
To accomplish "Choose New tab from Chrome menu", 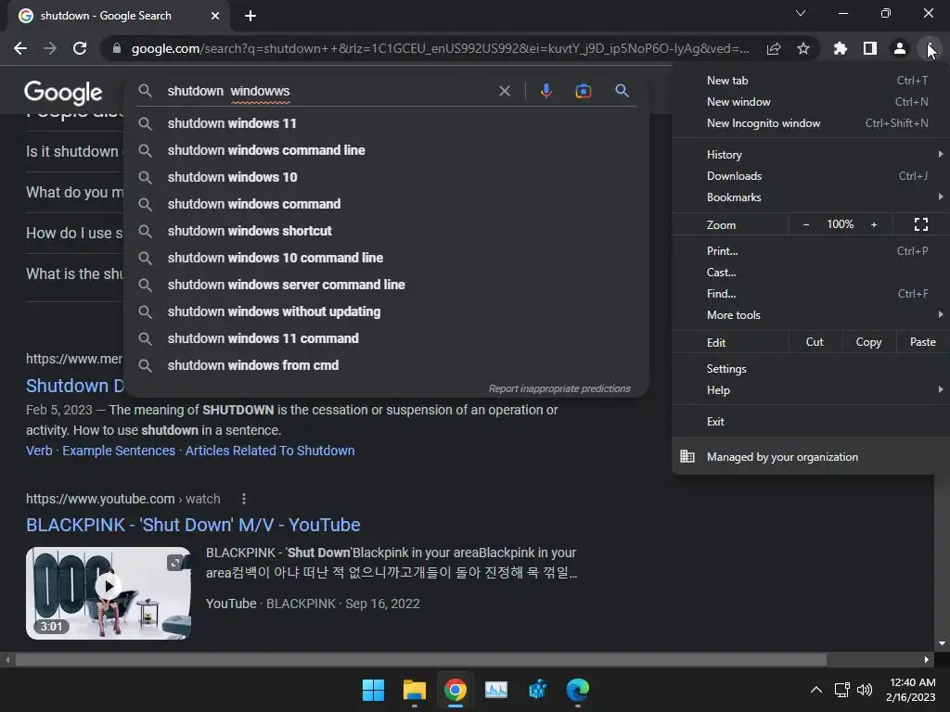I will click(x=811, y=81).
